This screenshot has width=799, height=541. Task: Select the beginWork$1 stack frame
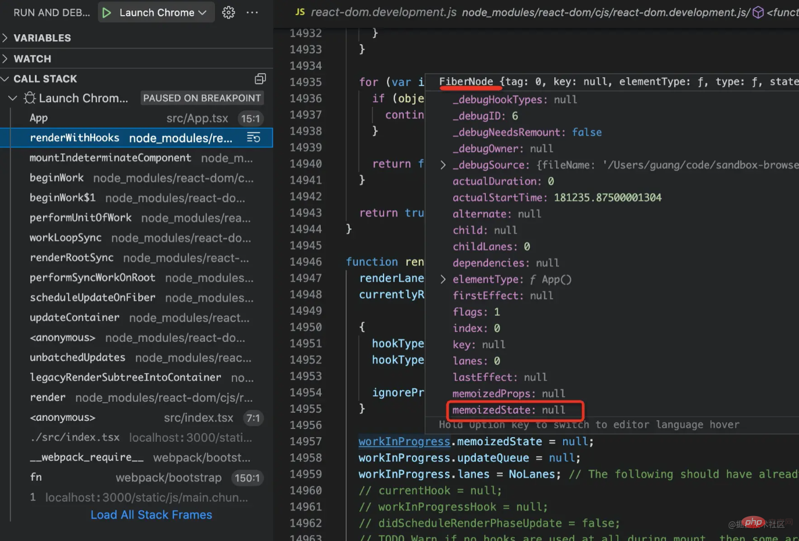[62, 198]
